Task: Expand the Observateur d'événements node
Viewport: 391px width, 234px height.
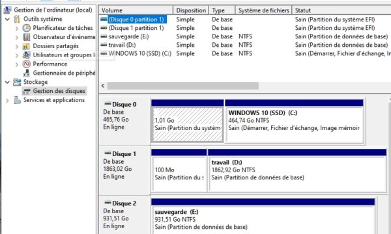Action: coord(17,37)
